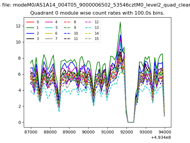Click the black solid legend line for module 3
Screen dimensions: 190x143
pyautogui.click(x=30, y=39)
